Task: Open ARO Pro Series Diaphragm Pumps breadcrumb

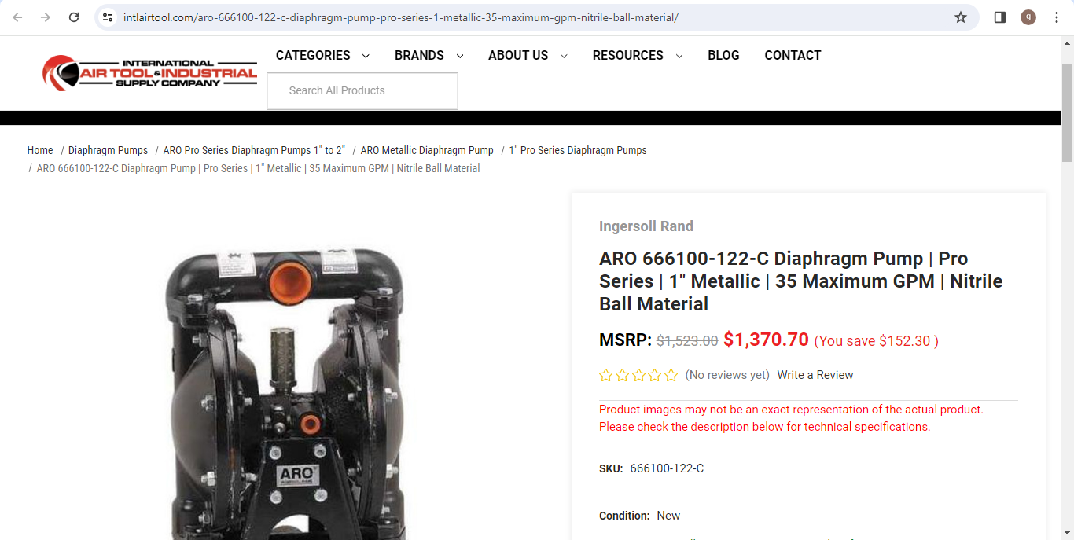Action: pyautogui.click(x=254, y=150)
